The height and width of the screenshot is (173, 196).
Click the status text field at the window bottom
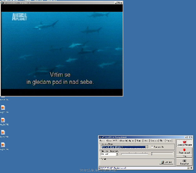[143, 168]
